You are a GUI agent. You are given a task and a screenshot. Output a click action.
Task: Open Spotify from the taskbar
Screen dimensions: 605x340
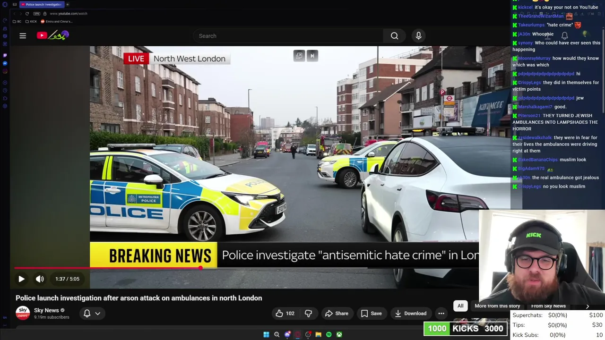[x=328, y=335]
